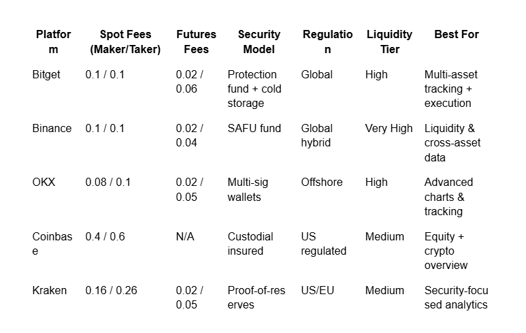This screenshot has height=333, width=526.
Task: Select the Bitget platform cell
Action: [46, 74]
